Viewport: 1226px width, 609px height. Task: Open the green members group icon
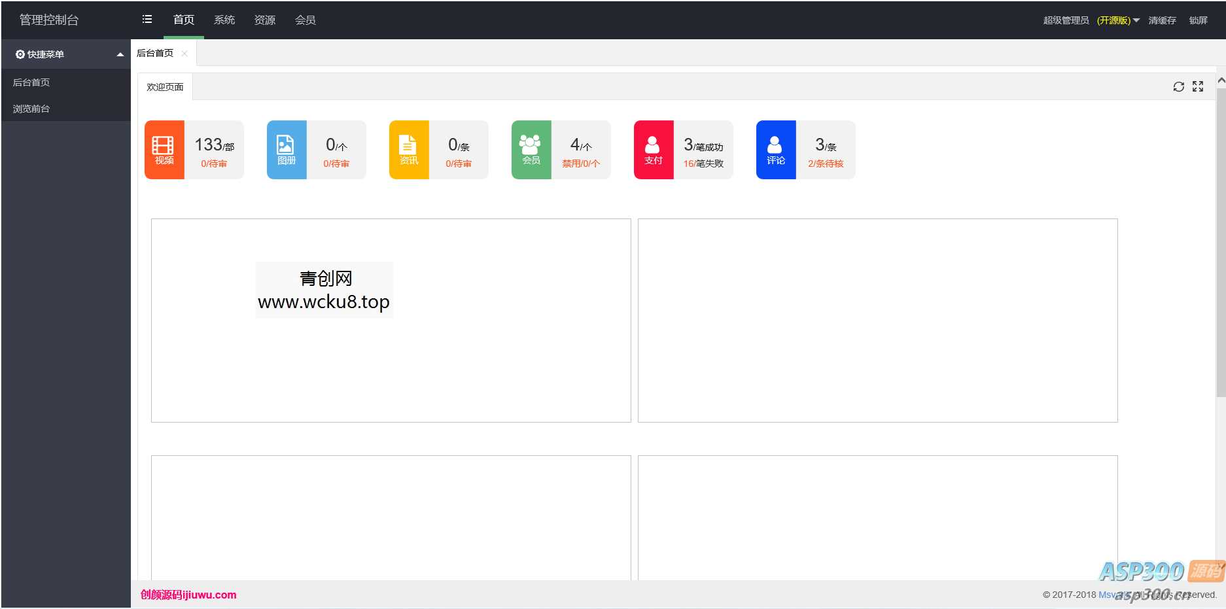[531, 149]
